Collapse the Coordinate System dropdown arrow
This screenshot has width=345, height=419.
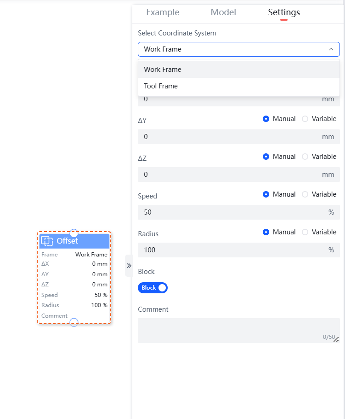[x=331, y=49]
